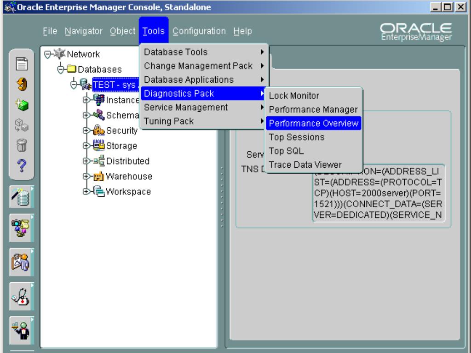Expand the Distributed tree node
This screenshot has height=353, width=471.
coord(86,161)
